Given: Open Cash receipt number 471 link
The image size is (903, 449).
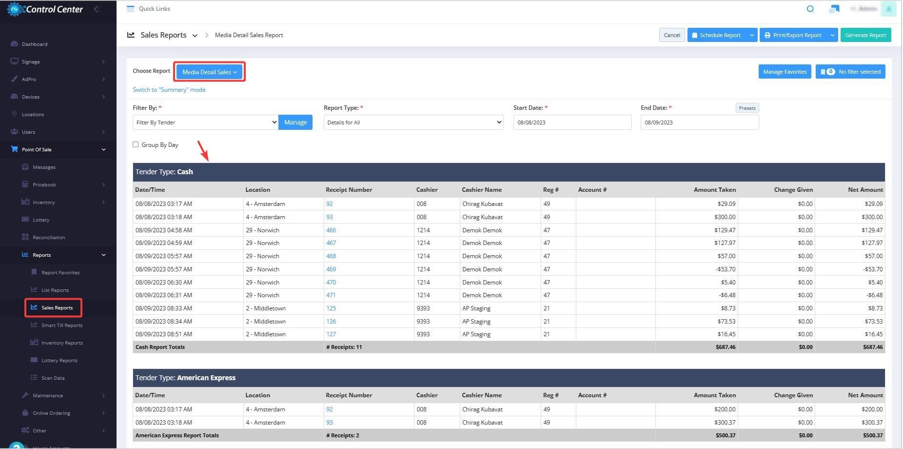Looking at the screenshot, I should tap(331, 295).
